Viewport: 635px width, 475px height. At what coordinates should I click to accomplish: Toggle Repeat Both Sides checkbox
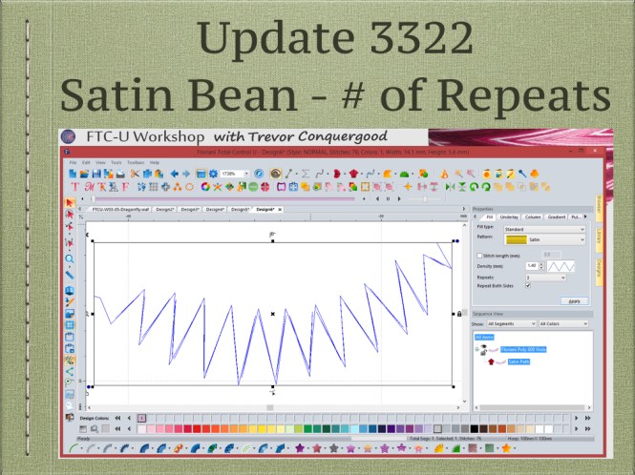pyautogui.click(x=528, y=284)
